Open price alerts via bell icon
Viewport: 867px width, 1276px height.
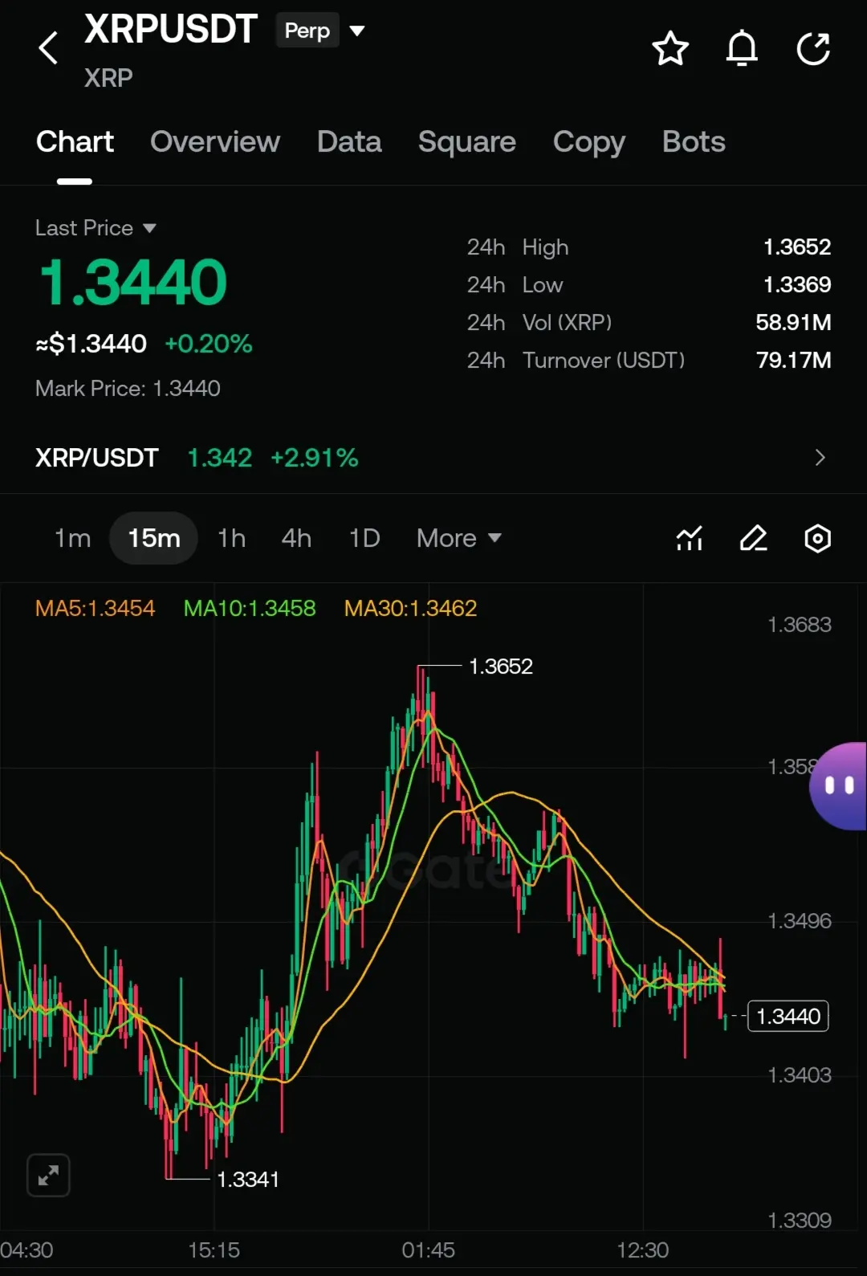click(x=742, y=49)
